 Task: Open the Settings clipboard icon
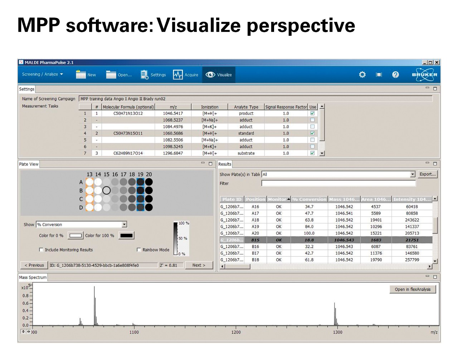[144, 74]
